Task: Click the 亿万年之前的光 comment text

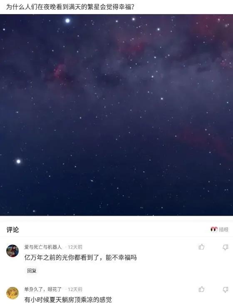Action: point(81,257)
